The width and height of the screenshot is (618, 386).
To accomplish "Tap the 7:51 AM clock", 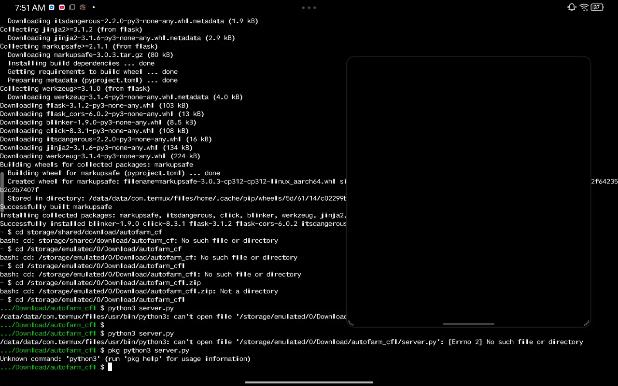I will click(29, 8).
